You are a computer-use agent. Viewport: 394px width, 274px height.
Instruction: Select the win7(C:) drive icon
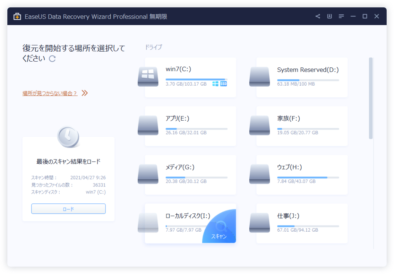point(148,76)
